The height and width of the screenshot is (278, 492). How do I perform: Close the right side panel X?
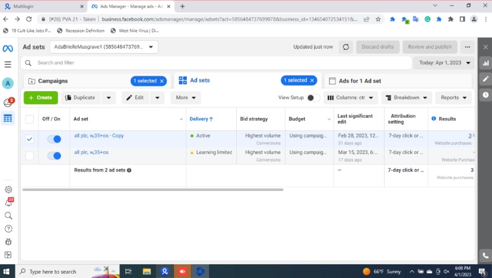pyautogui.click(x=485, y=47)
